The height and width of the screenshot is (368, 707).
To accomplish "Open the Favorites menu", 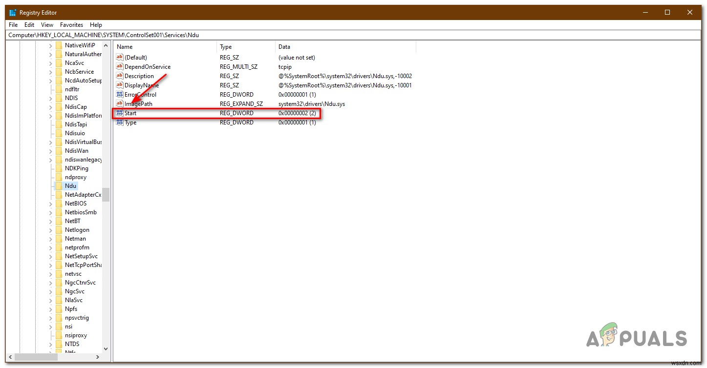I will pyautogui.click(x=71, y=24).
